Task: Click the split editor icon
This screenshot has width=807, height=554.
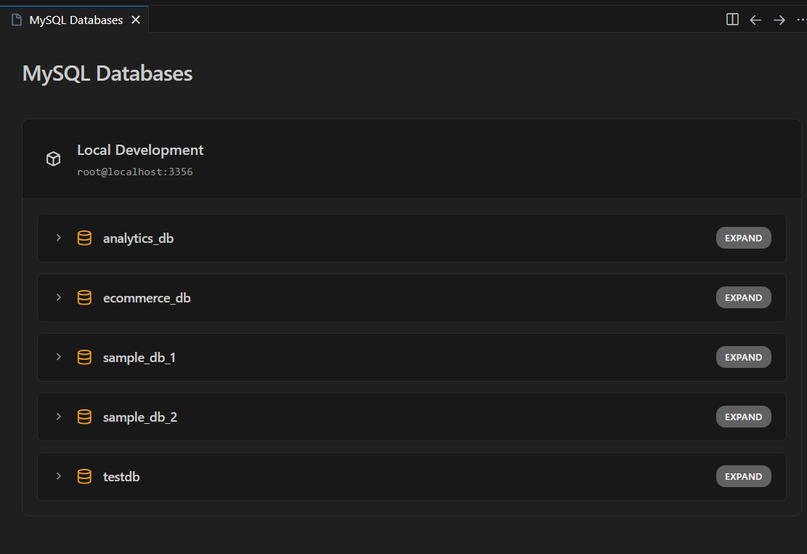Action: (x=732, y=20)
